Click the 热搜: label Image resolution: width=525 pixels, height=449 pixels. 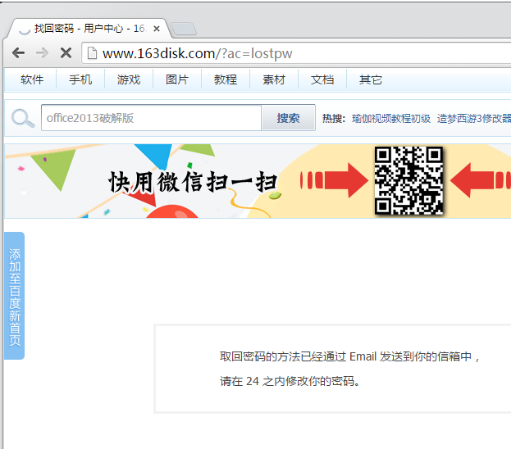(334, 118)
